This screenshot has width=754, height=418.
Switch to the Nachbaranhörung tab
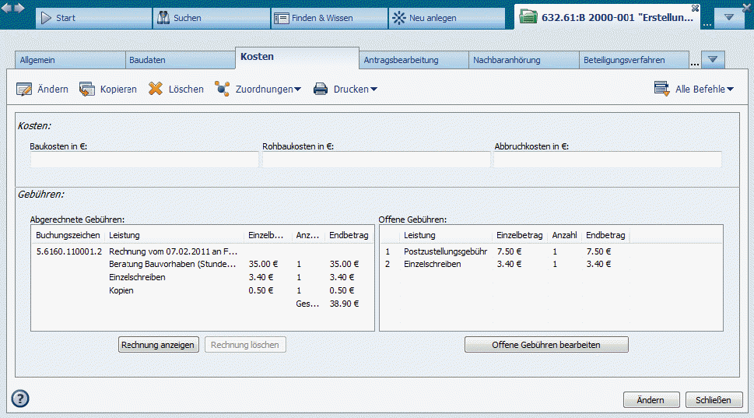524,60
